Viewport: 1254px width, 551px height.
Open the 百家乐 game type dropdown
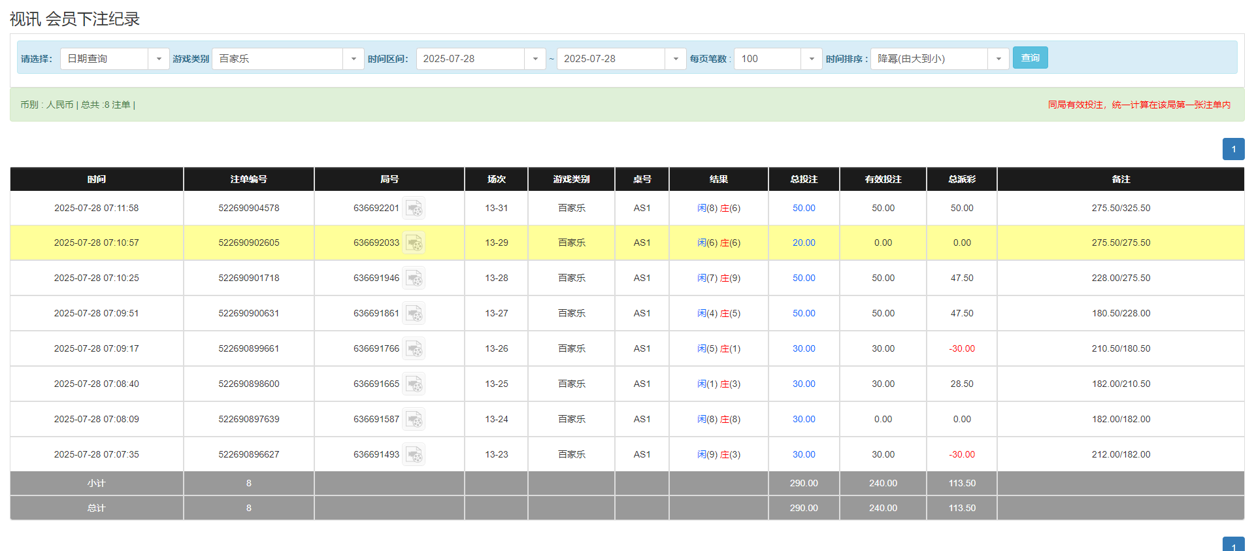[288, 59]
